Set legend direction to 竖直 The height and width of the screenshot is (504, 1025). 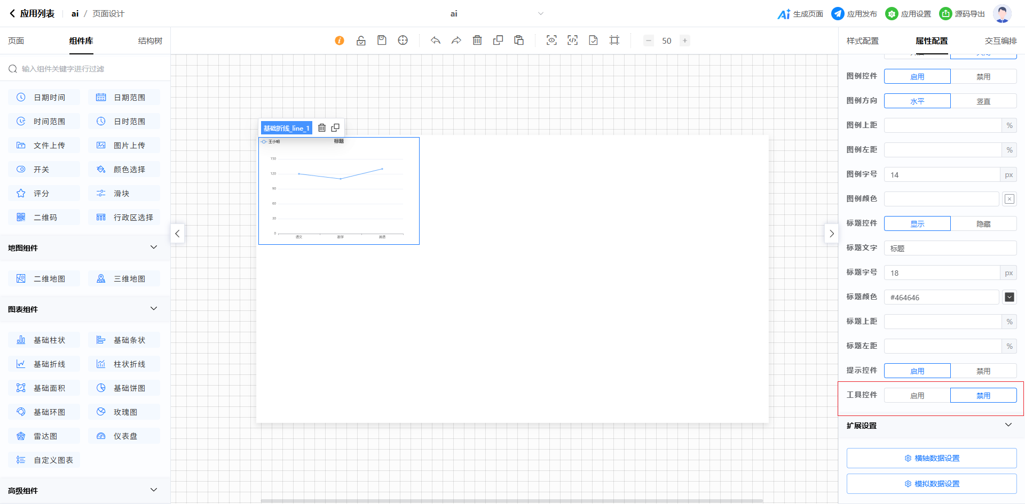[x=983, y=101]
